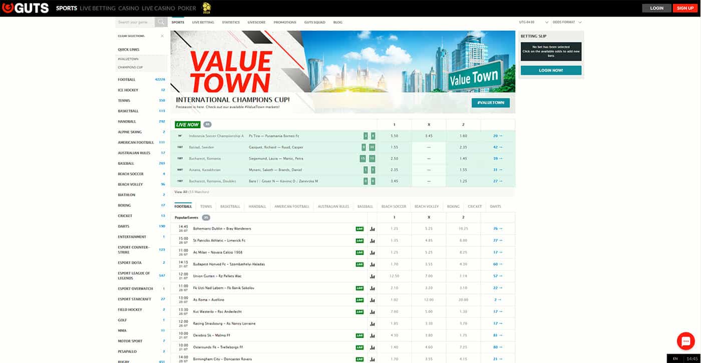Viewport: 701px width, 363px height.
Task: Click the search magnifier icon
Action: pos(161,22)
